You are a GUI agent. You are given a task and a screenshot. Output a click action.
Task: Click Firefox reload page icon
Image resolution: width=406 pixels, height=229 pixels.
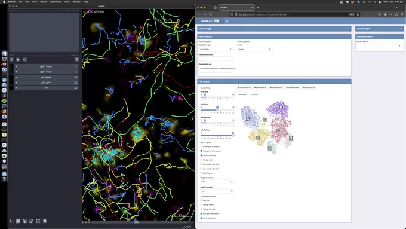coord(211,14)
